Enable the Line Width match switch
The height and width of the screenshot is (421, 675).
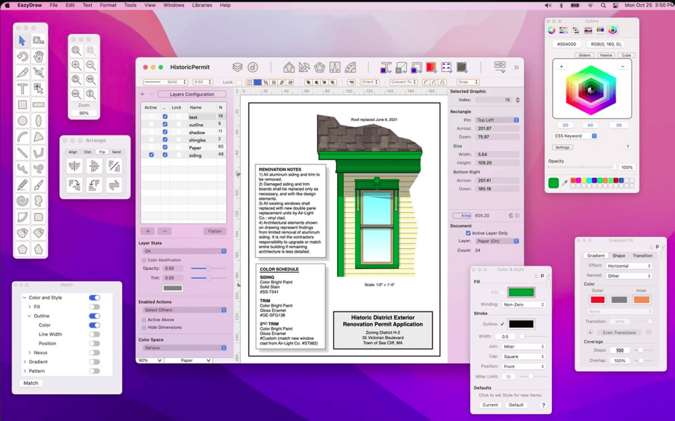coord(94,334)
